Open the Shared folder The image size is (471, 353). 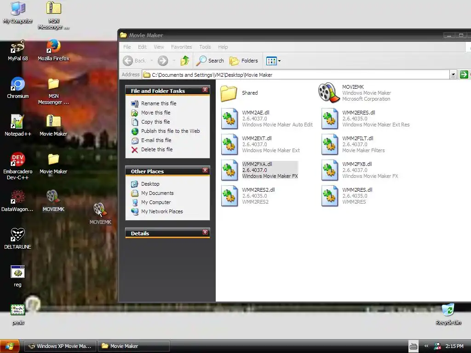[x=229, y=93]
